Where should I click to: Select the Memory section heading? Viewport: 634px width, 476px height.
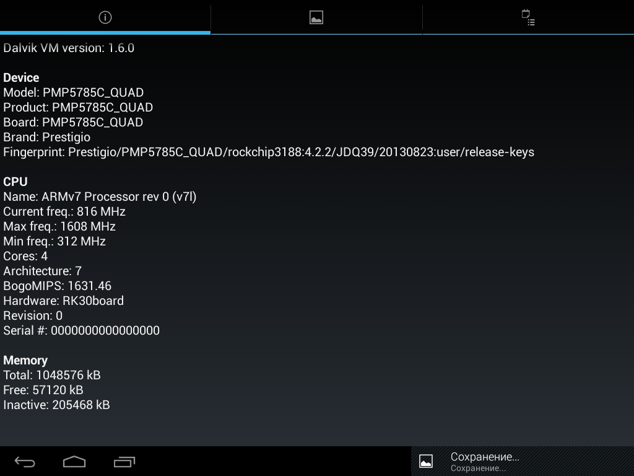(x=25, y=360)
